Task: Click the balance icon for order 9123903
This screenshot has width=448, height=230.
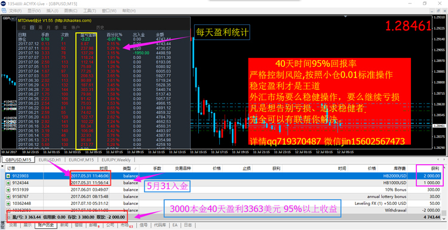Action: tap(8, 176)
